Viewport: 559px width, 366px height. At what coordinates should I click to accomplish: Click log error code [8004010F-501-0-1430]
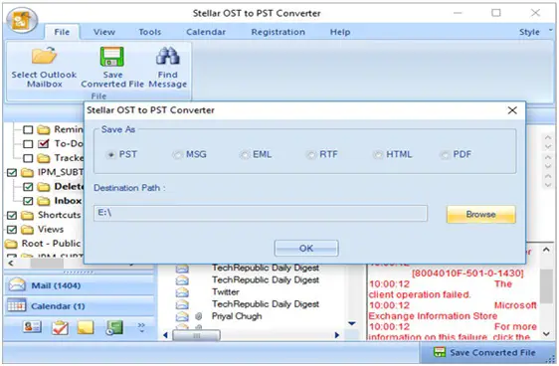click(x=467, y=274)
